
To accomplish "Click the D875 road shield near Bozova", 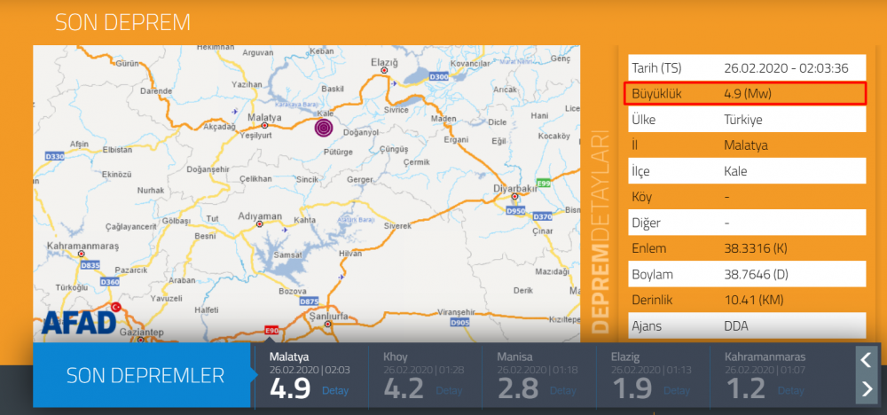I will 310,301.
